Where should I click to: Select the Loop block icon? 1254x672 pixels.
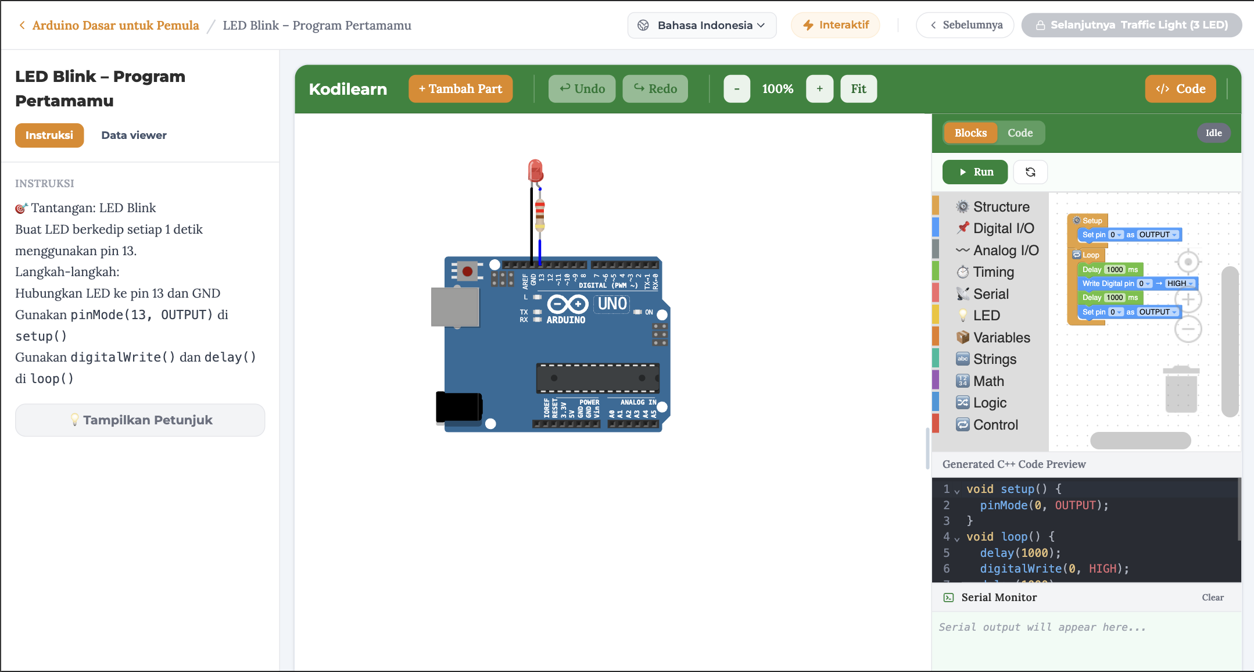tap(1077, 255)
